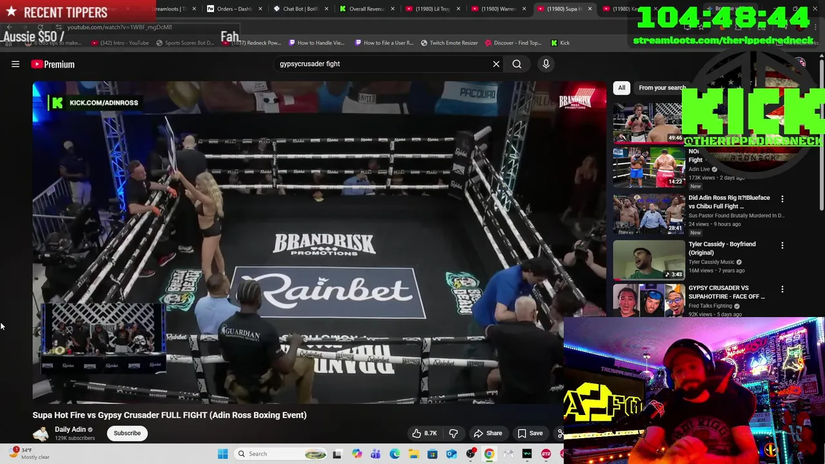Go to YouTube Premium home logo
825x464 pixels.
coord(53,64)
